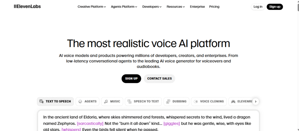The width and height of the screenshot is (299, 131).
Task: Open the Agents Platform dropdown menu
Action: point(124,7)
